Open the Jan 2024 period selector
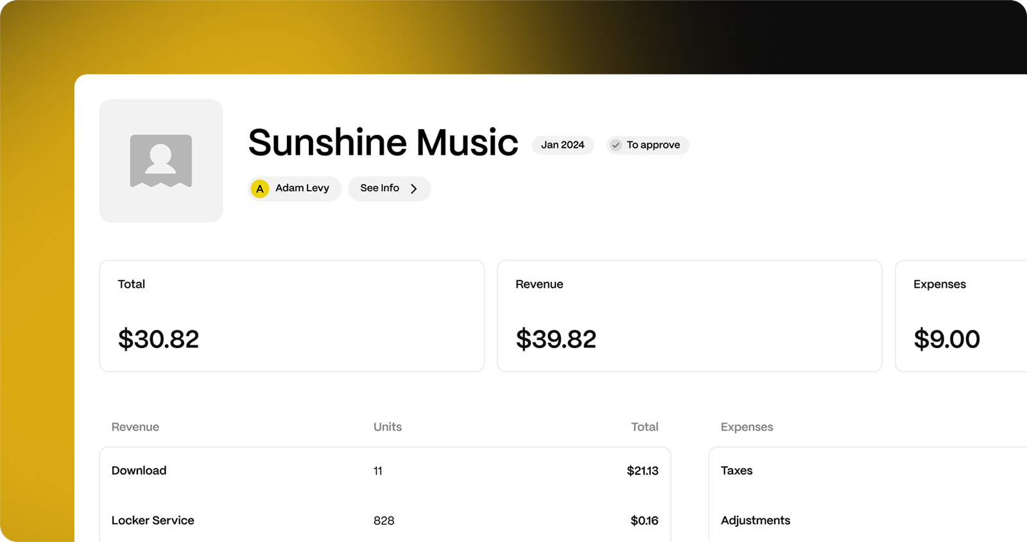1027x542 pixels. [562, 145]
